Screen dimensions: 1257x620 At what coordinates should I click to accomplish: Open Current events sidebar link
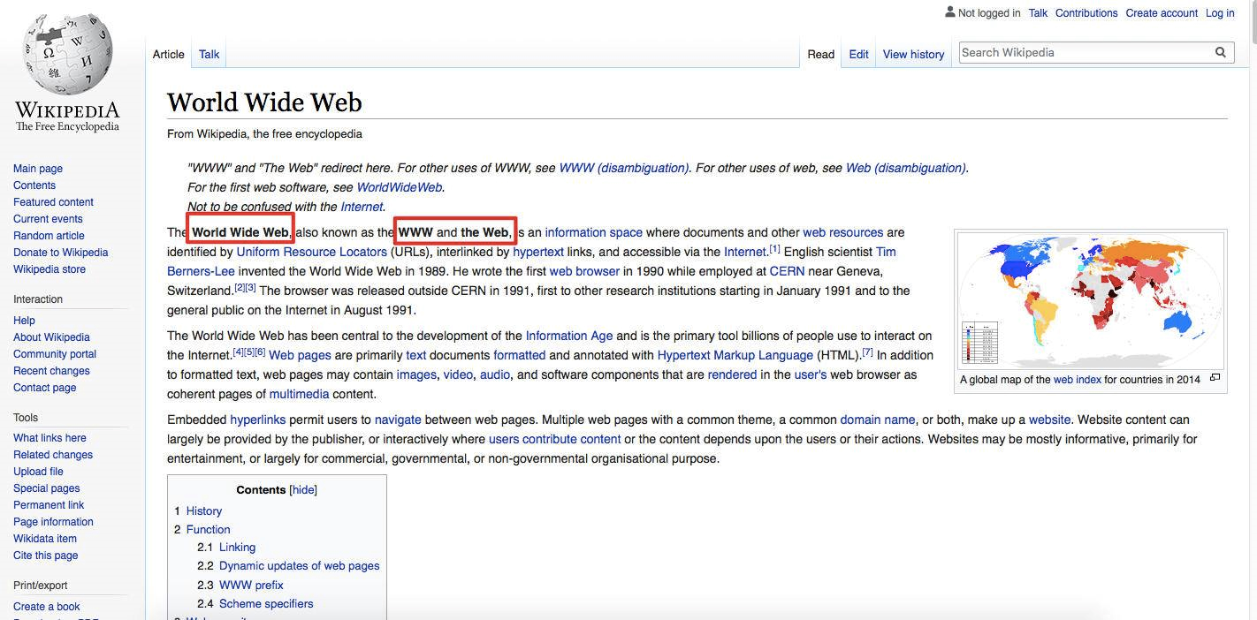48,219
